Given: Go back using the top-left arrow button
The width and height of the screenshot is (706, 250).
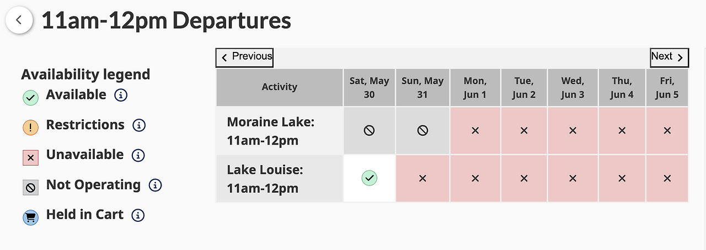Looking at the screenshot, I should click(19, 20).
